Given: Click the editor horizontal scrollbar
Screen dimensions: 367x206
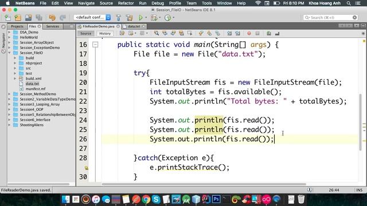Looking at the screenshot, I should coord(204,184).
